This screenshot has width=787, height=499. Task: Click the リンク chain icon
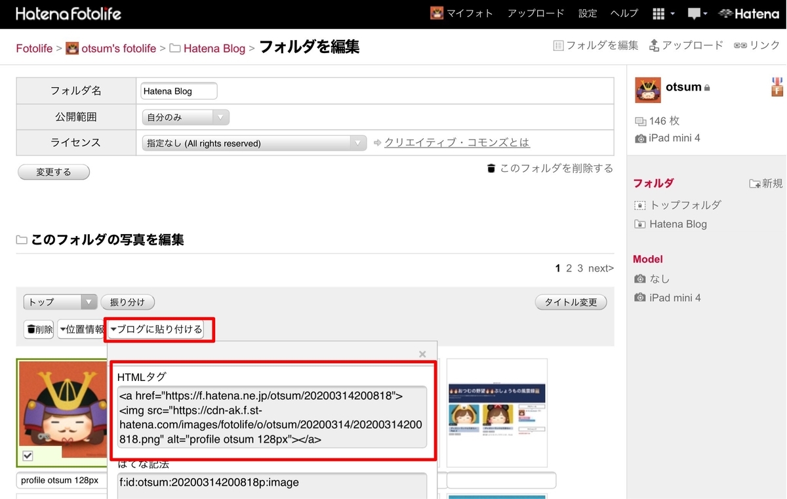pos(740,45)
